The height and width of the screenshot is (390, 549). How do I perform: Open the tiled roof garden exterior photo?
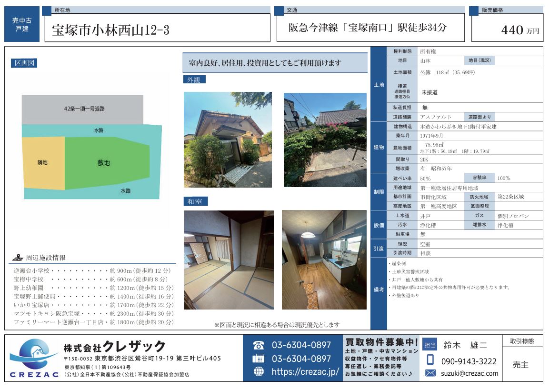(325, 140)
